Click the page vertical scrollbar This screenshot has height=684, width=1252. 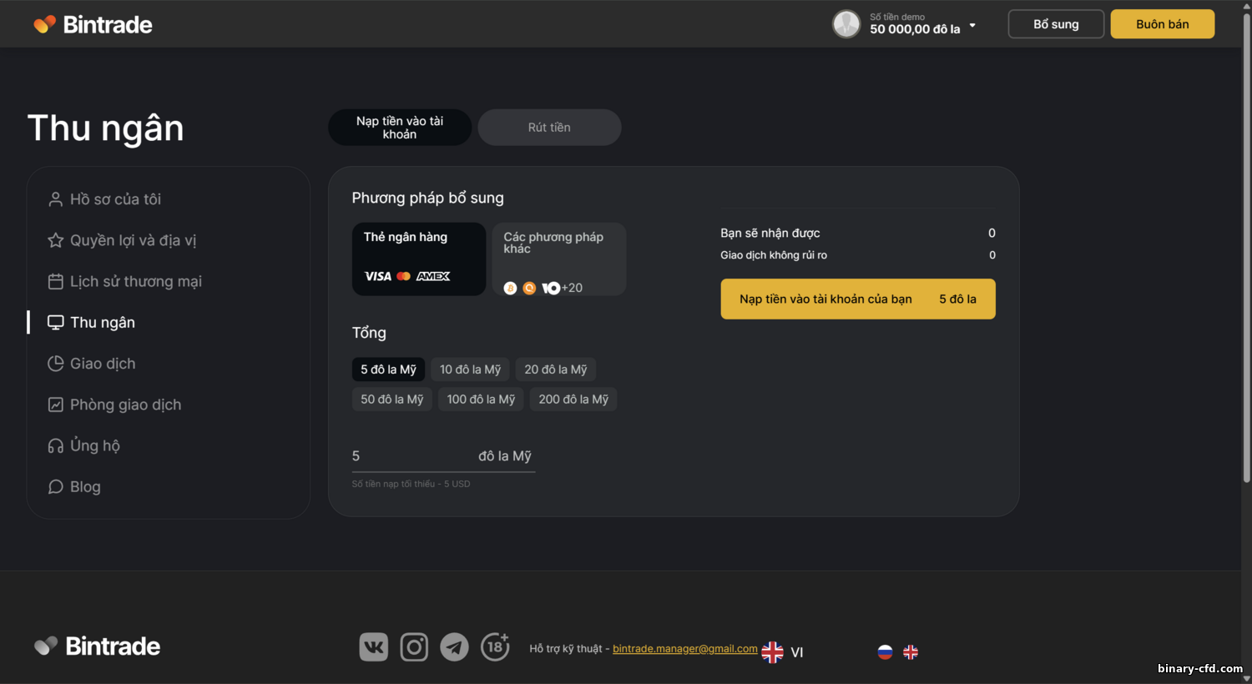tap(1246, 250)
